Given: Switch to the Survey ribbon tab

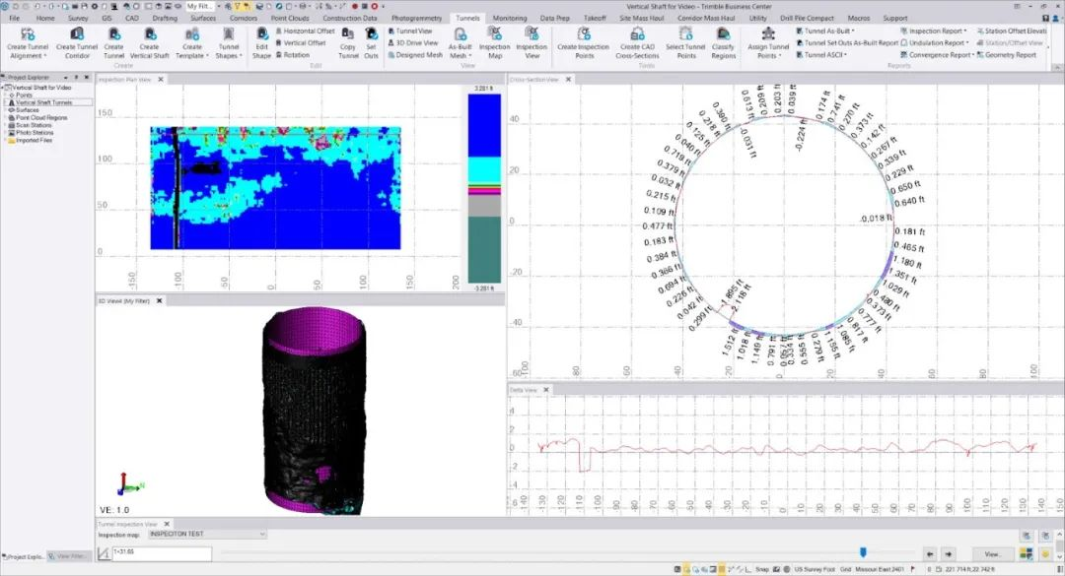Looking at the screenshot, I should [78, 19].
